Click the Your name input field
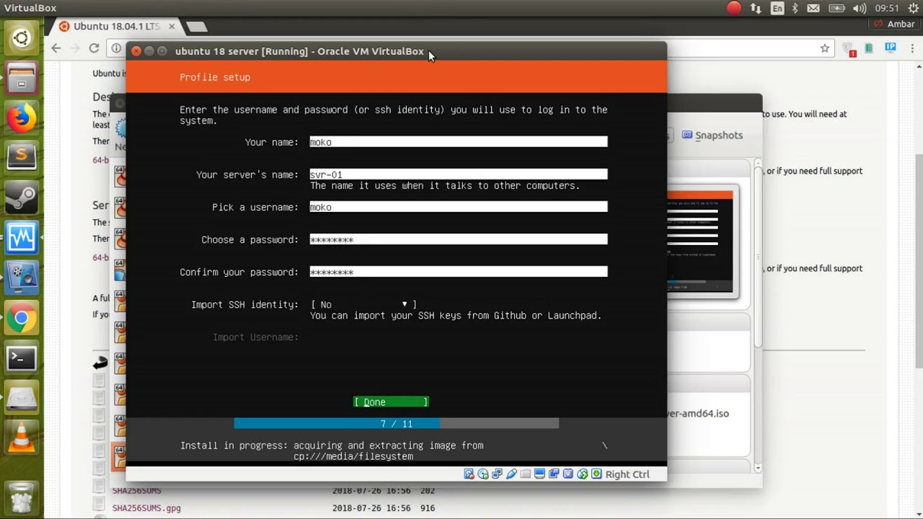Image resolution: width=923 pixels, height=519 pixels. [x=459, y=142]
